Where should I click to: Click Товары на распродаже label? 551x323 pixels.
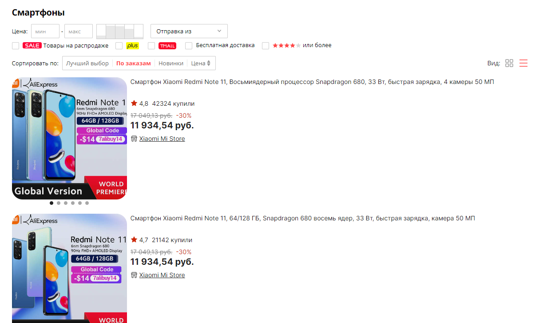click(x=76, y=45)
